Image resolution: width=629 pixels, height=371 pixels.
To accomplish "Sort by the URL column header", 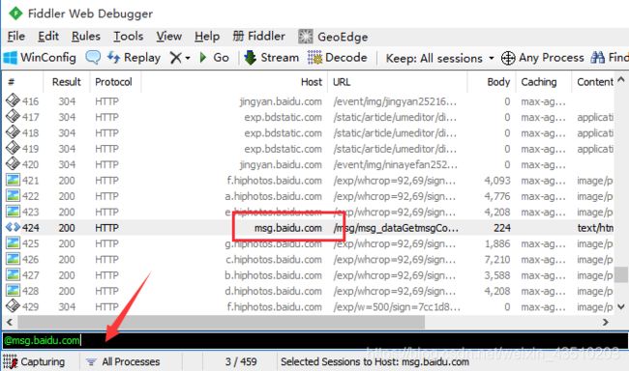I will (x=342, y=82).
